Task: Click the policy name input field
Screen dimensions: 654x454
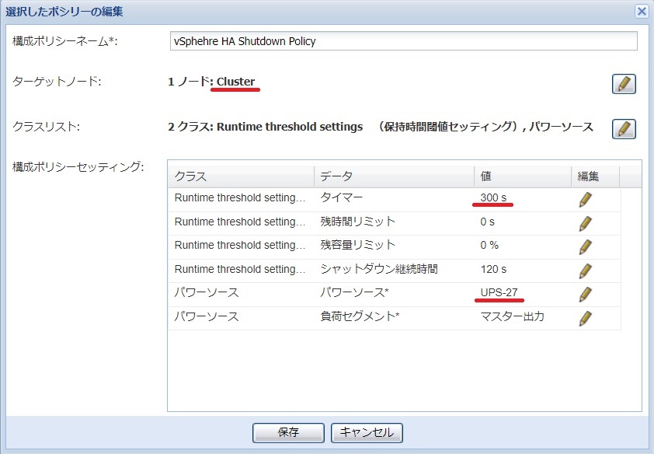Action: coord(403,41)
